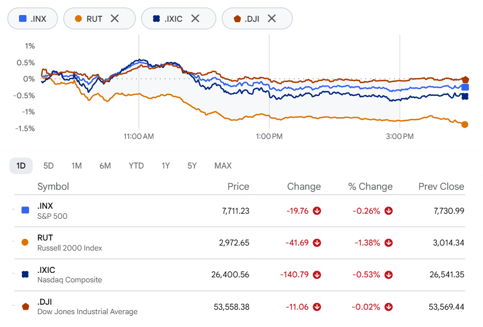Click the Dow Jones price 53,558.38

pyautogui.click(x=231, y=307)
